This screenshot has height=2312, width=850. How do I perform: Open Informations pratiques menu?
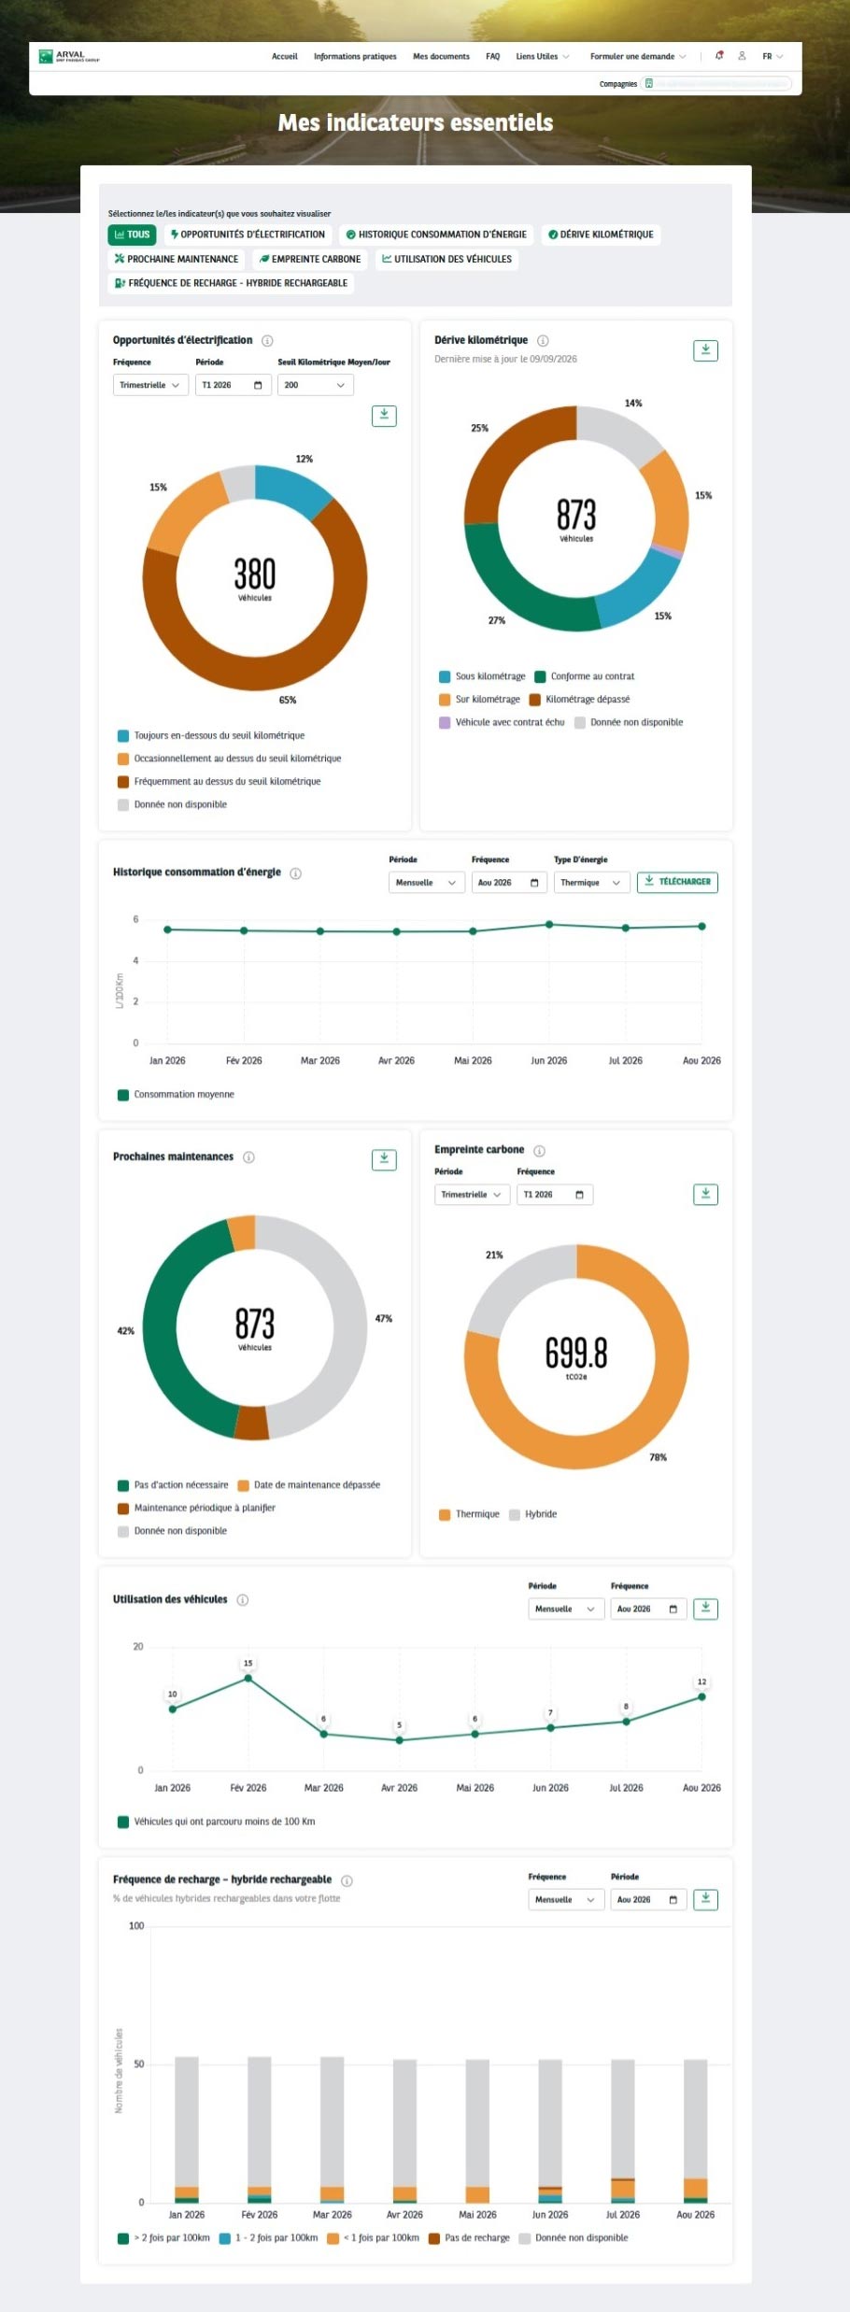point(355,56)
